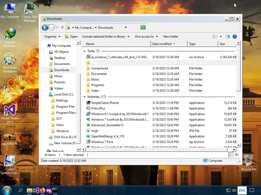Open Include selected folder in library menu
261x195 pixels.
[106, 37]
